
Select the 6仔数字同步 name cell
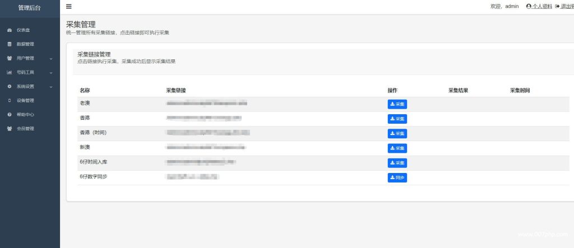coord(94,177)
